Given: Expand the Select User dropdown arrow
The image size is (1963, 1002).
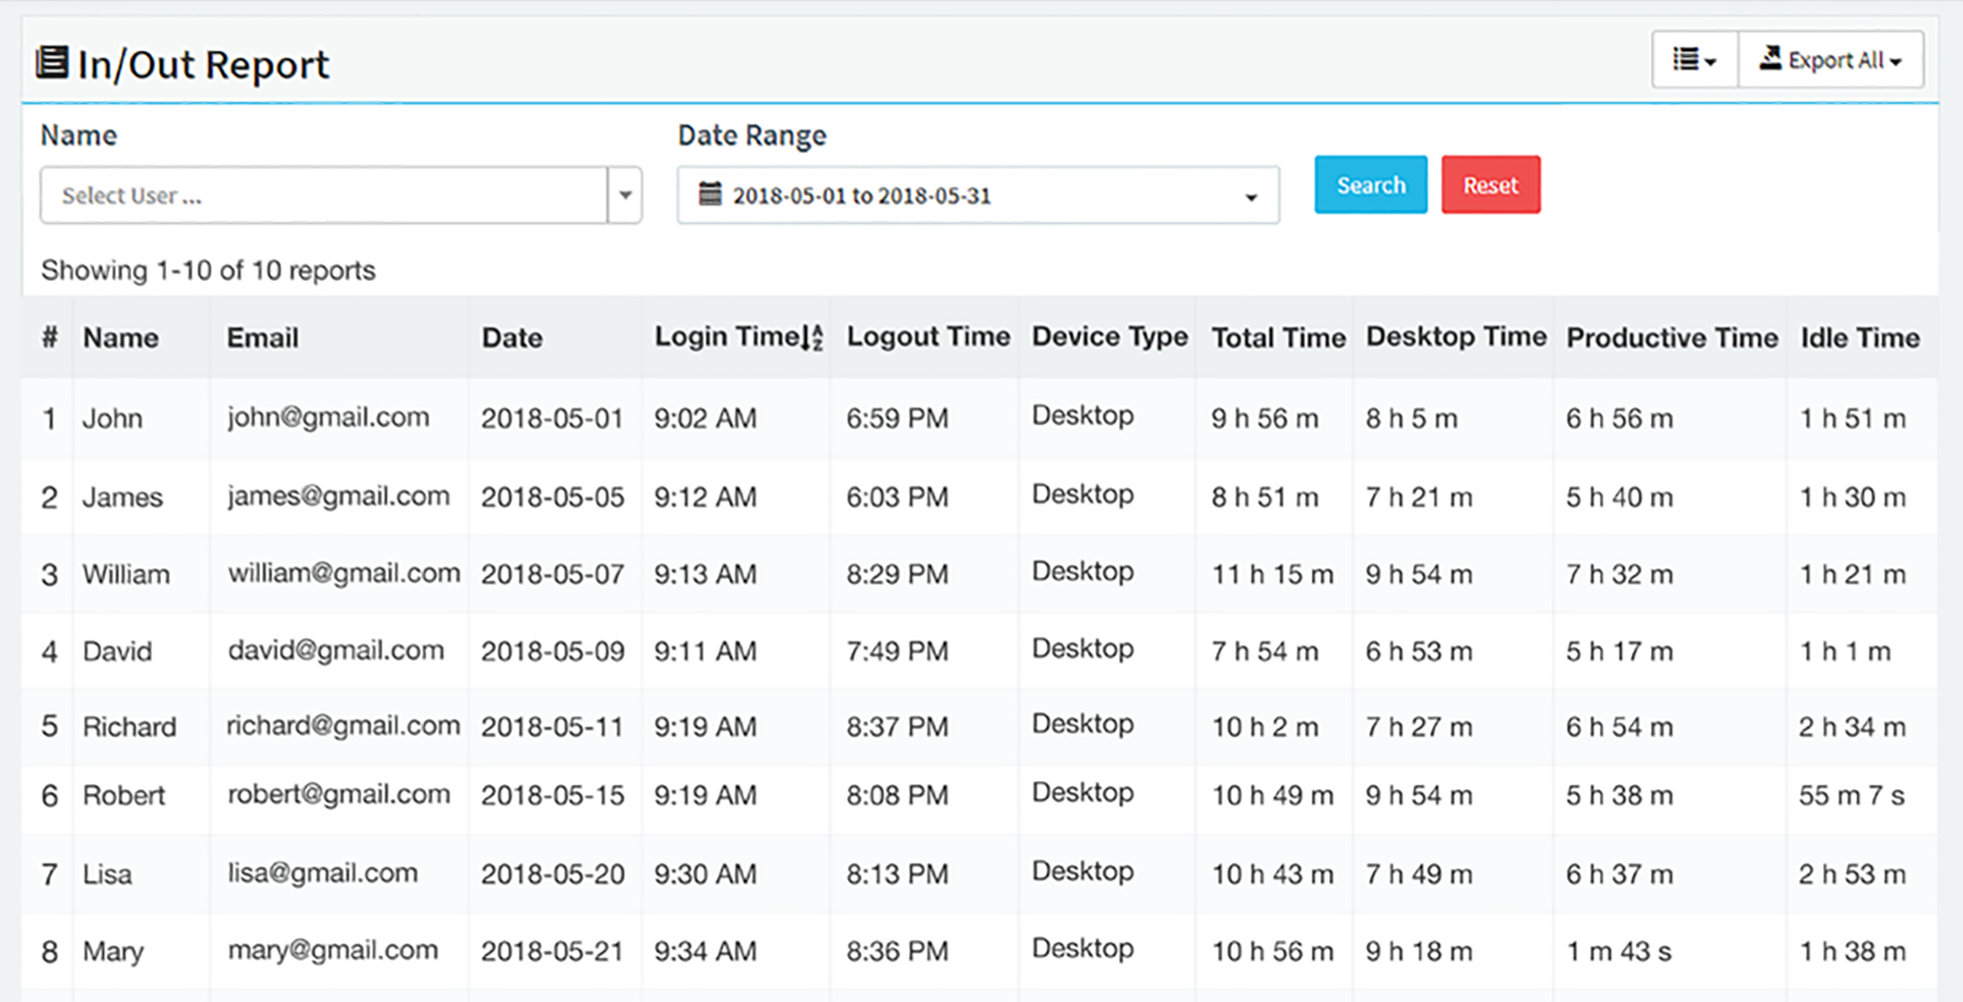Looking at the screenshot, I should click(625, 194).
